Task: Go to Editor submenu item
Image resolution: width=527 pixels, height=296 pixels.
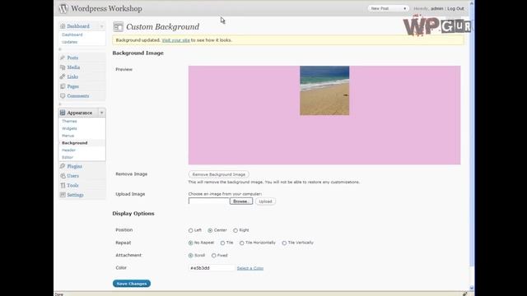Action: coord(68,157)
